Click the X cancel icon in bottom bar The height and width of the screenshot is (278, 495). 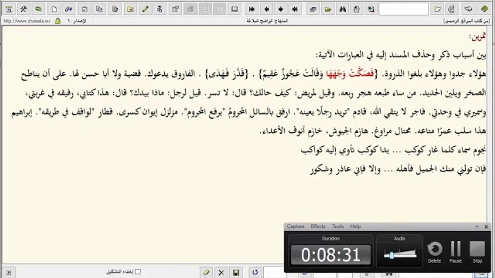pos(221,273)
